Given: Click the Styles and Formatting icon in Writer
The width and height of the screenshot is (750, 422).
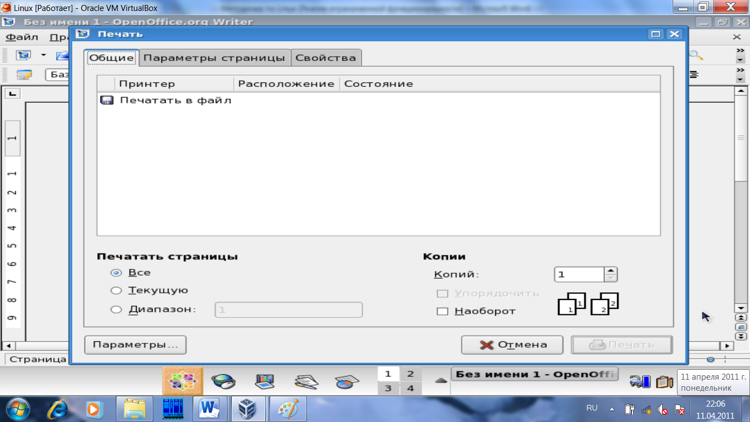Looking at the screenshot, I should click(x=24, y=74).
